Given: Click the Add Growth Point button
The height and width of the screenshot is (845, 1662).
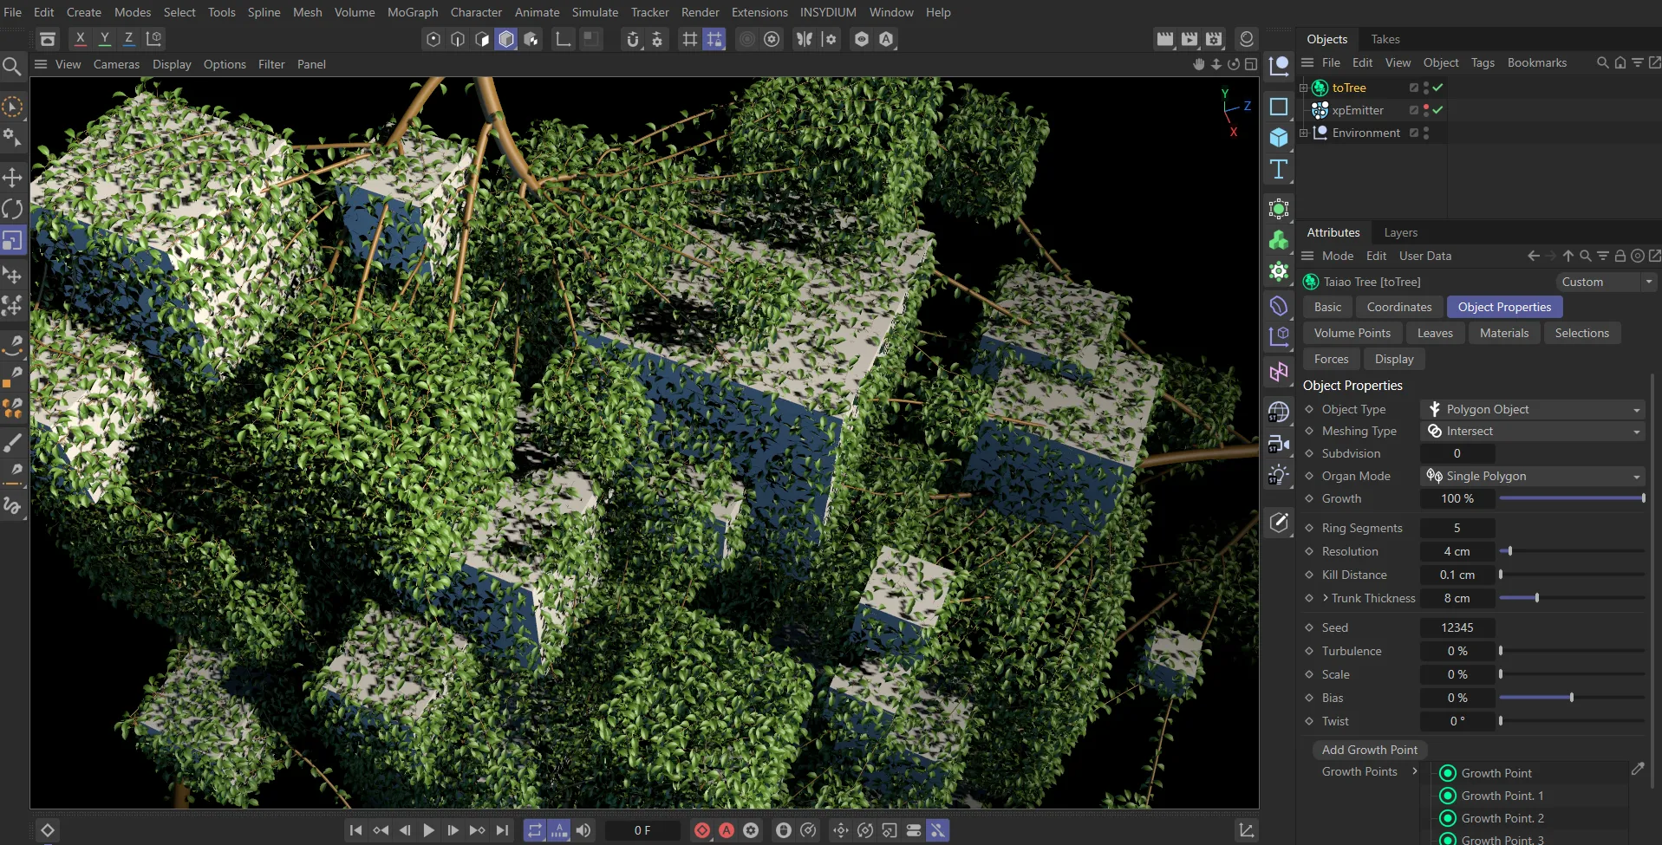Looking at the screenshot, I should pyautogui.click(x=1369, y=750).
